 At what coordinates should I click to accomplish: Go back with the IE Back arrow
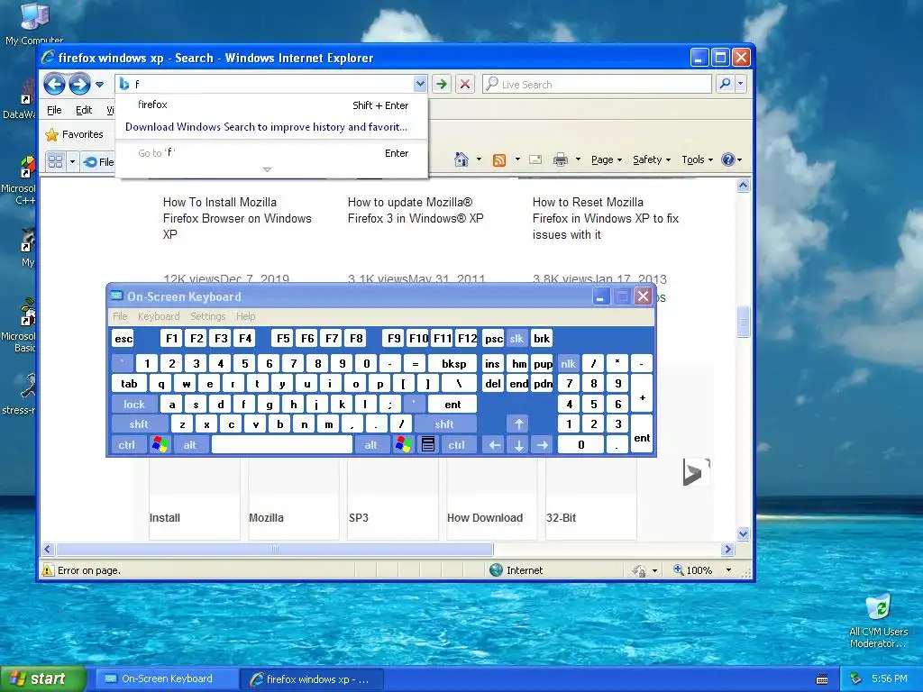point(54,84)
